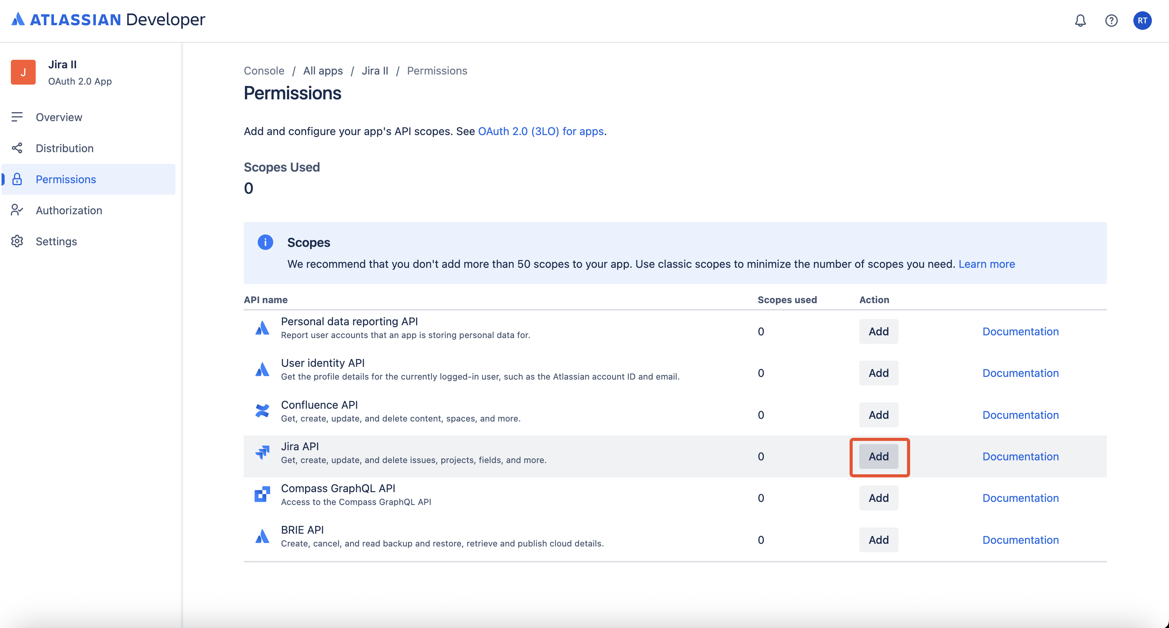Screen dimensions: 1169x628
Task: Open the OAuth 2.0 (3LO) for apps link
Action: coord(541,131)
